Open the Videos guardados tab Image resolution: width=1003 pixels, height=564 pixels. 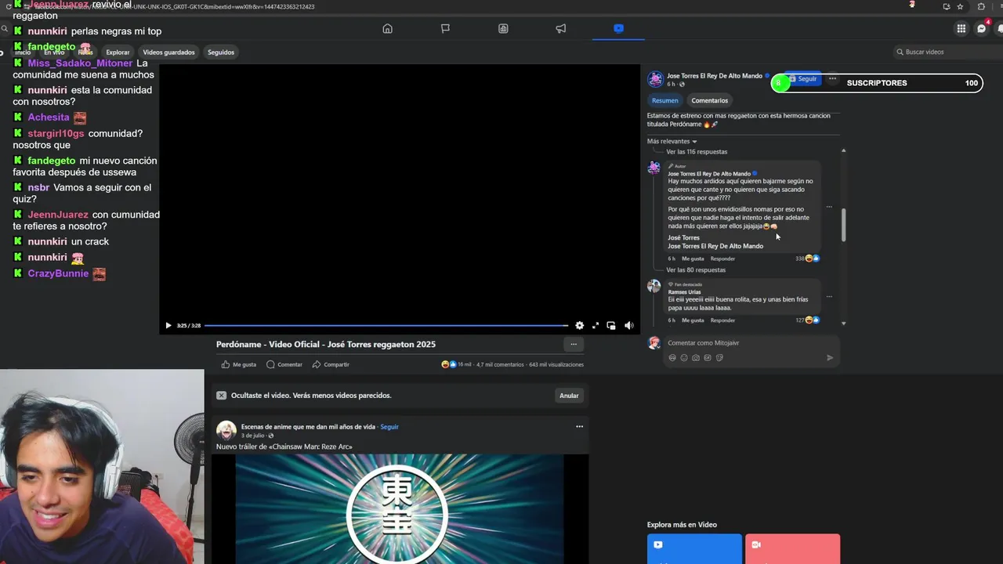168,52
